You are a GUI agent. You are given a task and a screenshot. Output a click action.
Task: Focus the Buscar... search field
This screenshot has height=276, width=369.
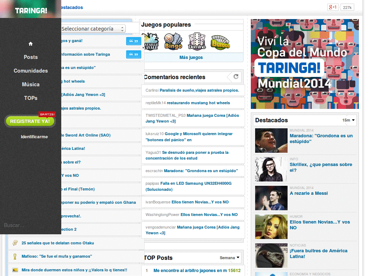pos(30,225)
